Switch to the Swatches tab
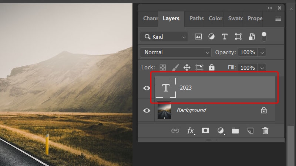The width and height of the screenshot is (296, 166). coord(235,18)
